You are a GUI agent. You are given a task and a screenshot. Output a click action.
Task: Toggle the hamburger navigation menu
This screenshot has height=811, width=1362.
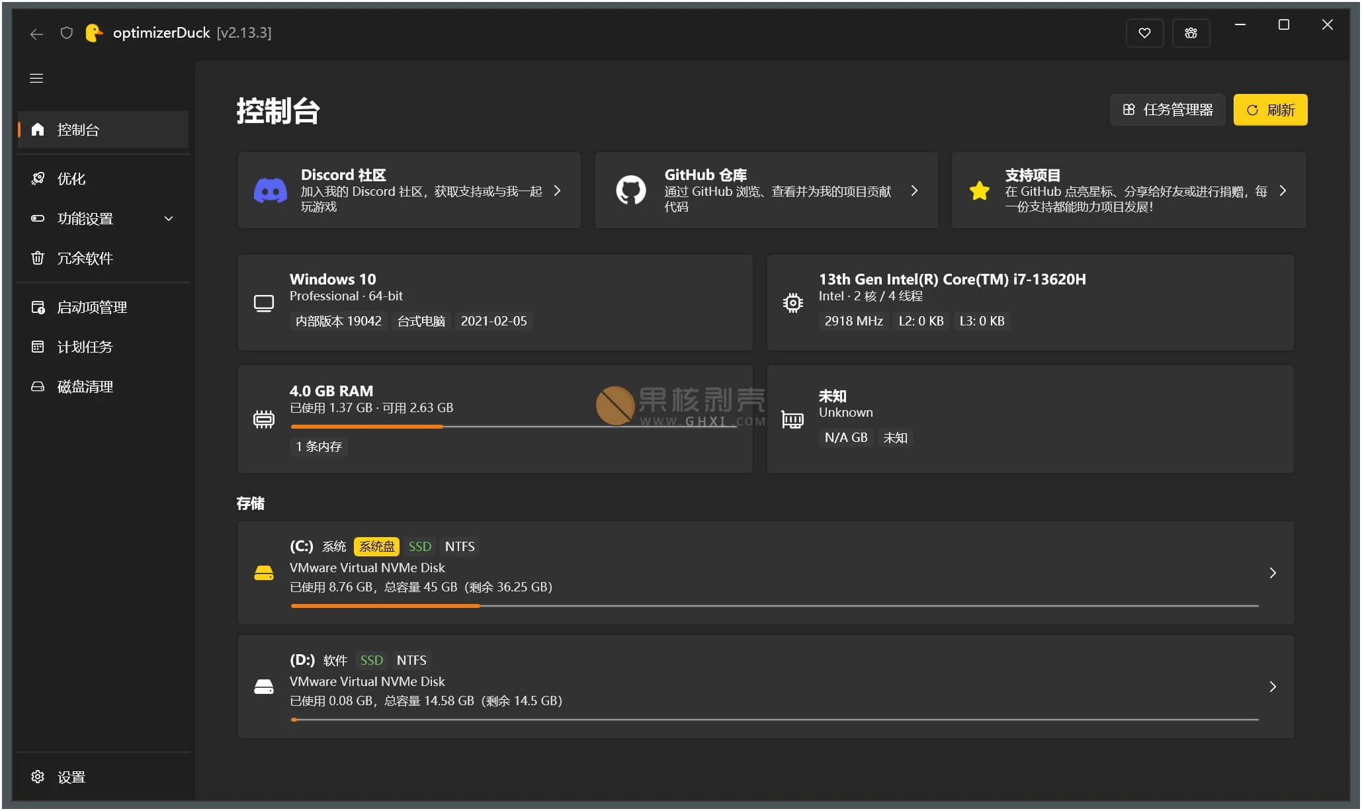coord(36,78)
